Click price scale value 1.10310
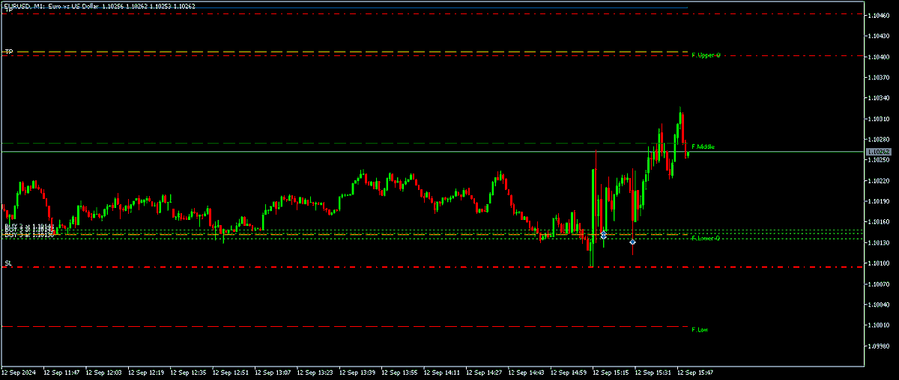Viewport: 899px width, 380px height. point(878,119)
